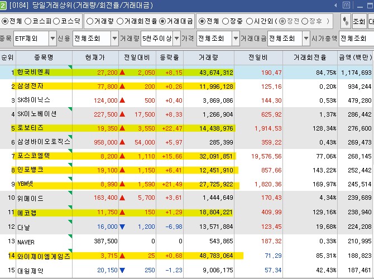Click the 조회 search button
Viewport: 374px width, 279px height.
[359, 21]
